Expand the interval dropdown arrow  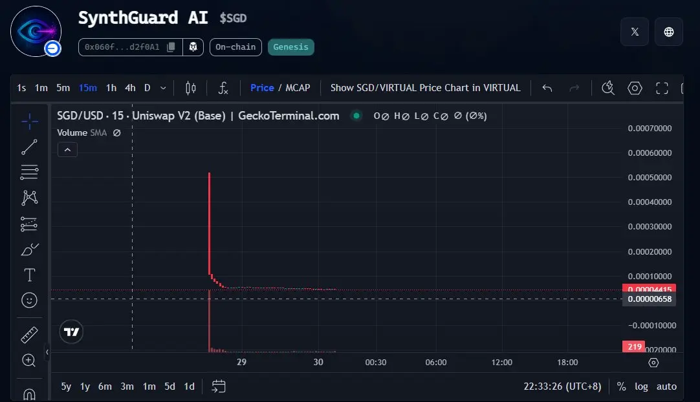(164, 88)
